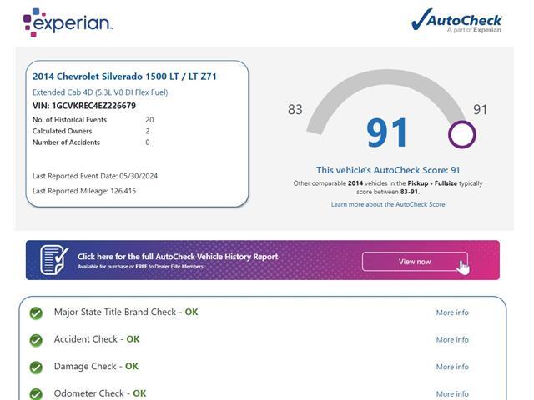This screenshot has height=400, width=534.
Task: Open Learn more about the AutoCheck Score
Action: click(x=388, y=204)
